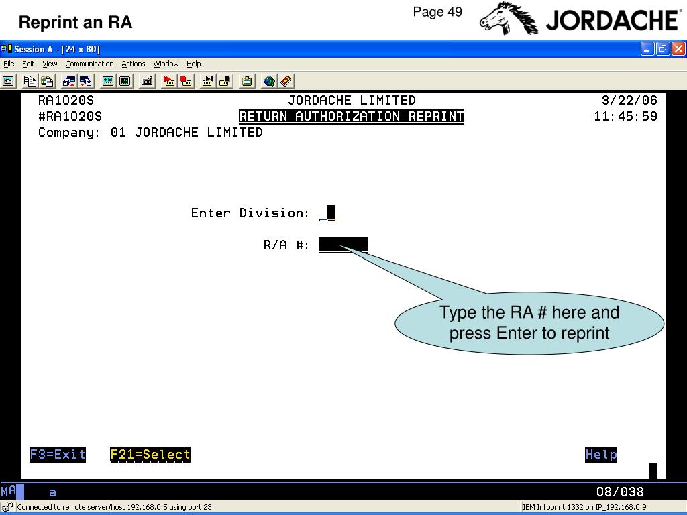The width and height of the screenshot is (687, 515).
Task: Click the 3/22/06 date text
Action: point(629,101)
